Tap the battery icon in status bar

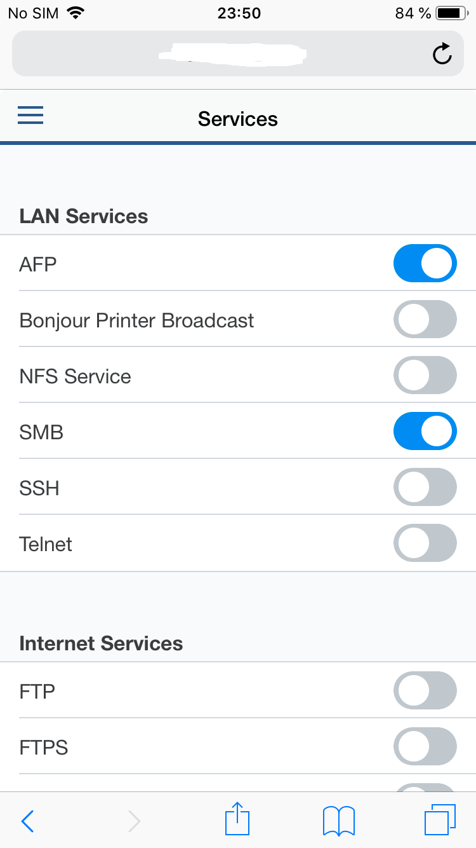pos(452,13)
